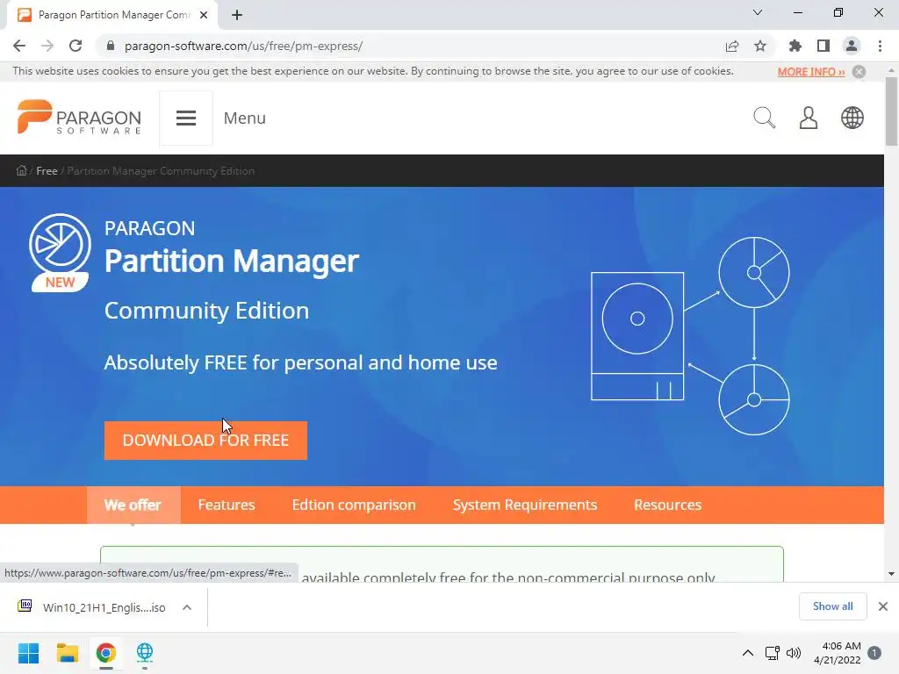Click the page vertical scrollbar thumb
This screenshot has width=899, height=674.
(x=891, y=111)
